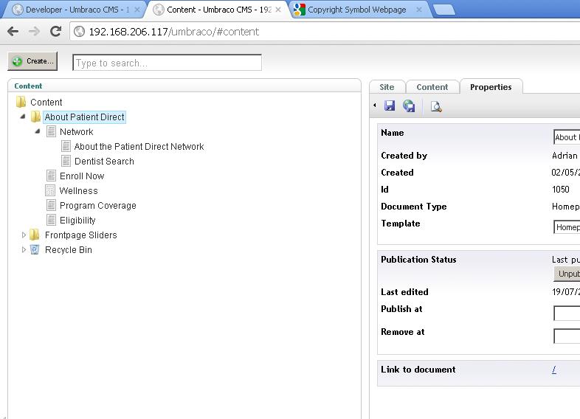
Task: Click the Type to search field
Action: pyautogui.click(x=168, y=63)
